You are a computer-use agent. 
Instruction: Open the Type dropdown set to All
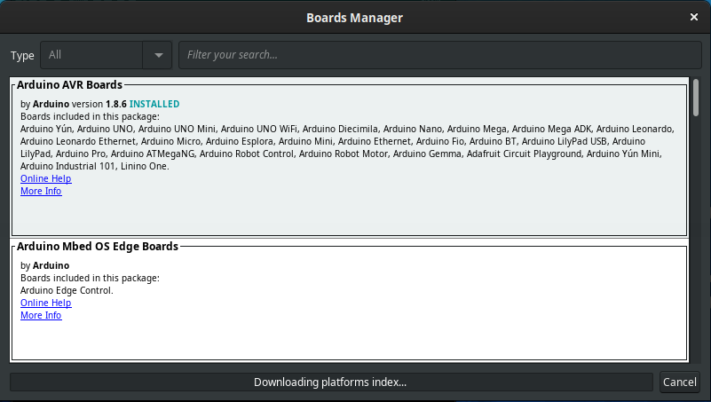pos(107,55)
